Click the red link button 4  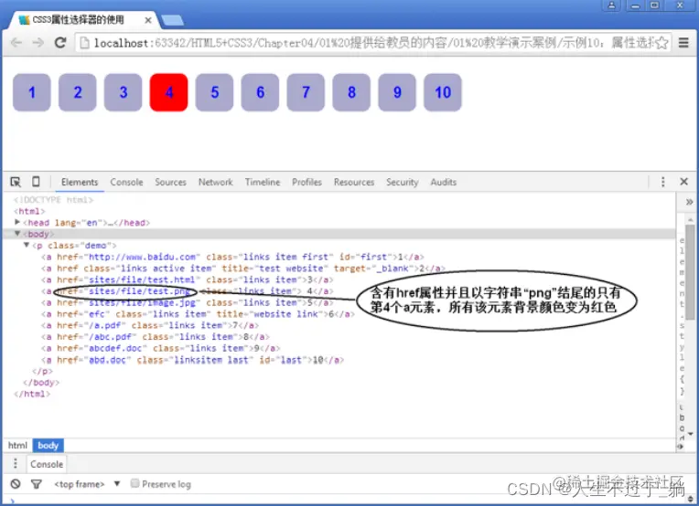(x=169, y=92)
